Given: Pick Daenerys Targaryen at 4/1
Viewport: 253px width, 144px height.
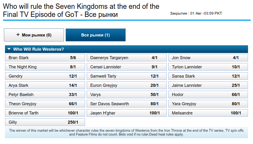Looking at the screenshot, I should pyautogui.click(x=127, y=58).
